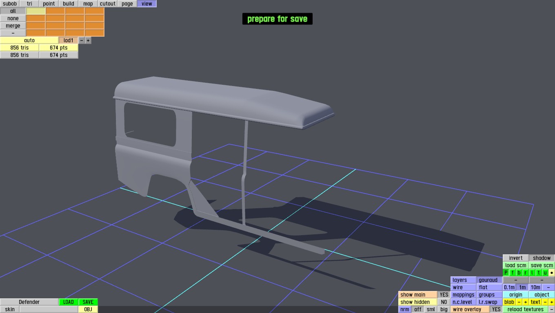This screenshot has height=313, width=555.
Task: Enable gouraud shading
Action: pos(490,280)
